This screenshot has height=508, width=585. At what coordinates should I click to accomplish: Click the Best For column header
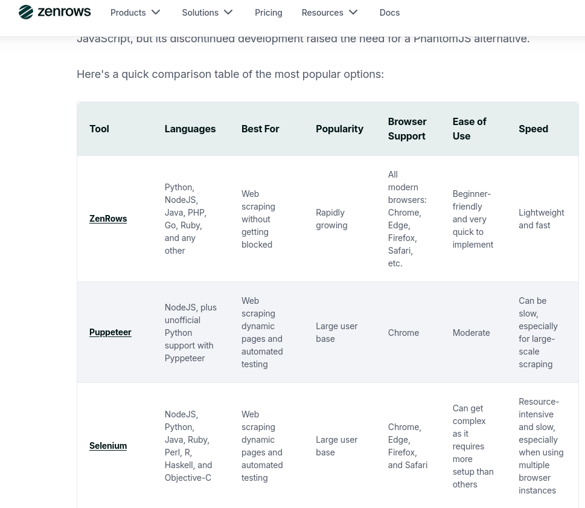pyautogui.click(x=260, y=129)
